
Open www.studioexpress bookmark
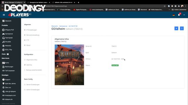97,10
